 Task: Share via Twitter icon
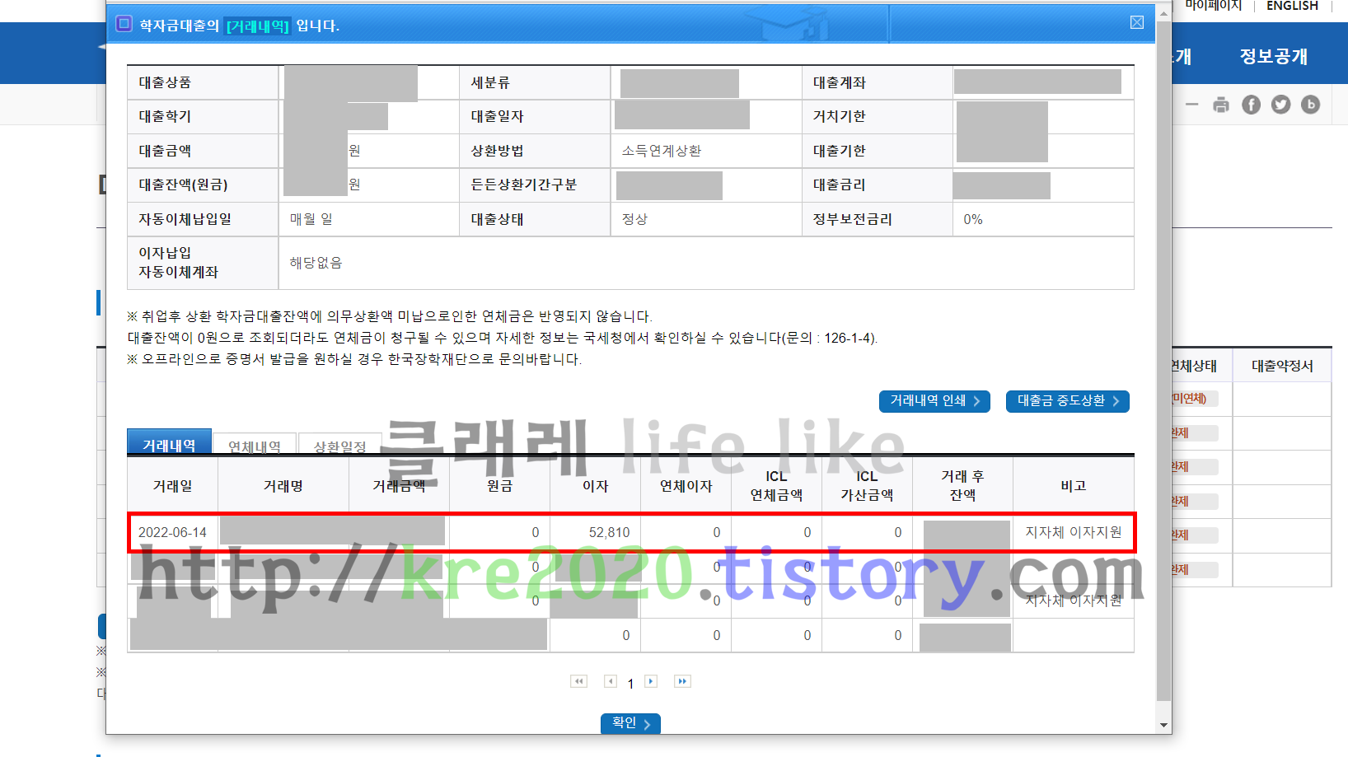[x=1280, y=105]
